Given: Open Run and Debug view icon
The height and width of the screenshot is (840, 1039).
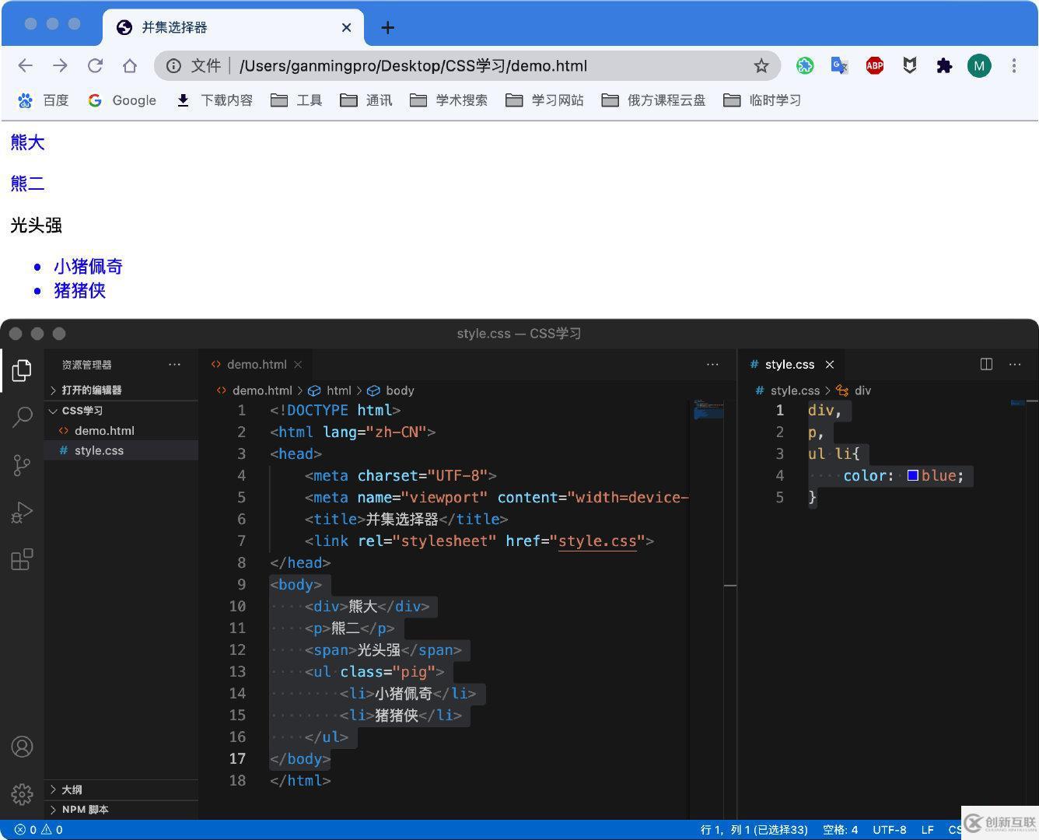Looking at the screenshot, I should (22, 513).
